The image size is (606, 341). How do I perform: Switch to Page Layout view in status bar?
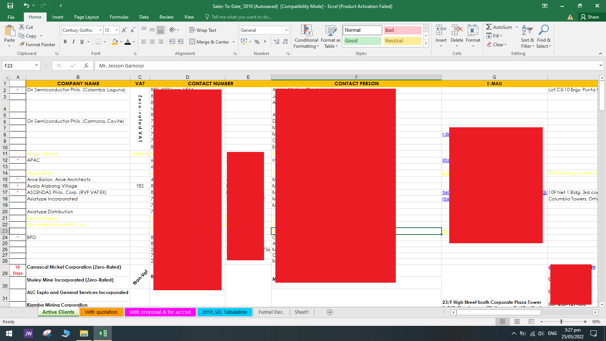click(x=517, y=322)
